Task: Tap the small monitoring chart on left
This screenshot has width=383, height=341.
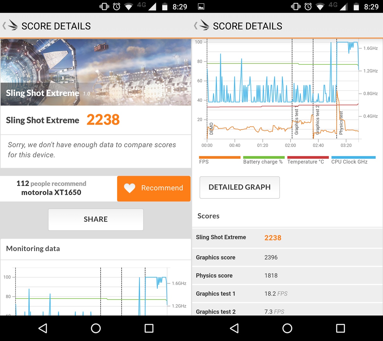Action: point(95,291)
